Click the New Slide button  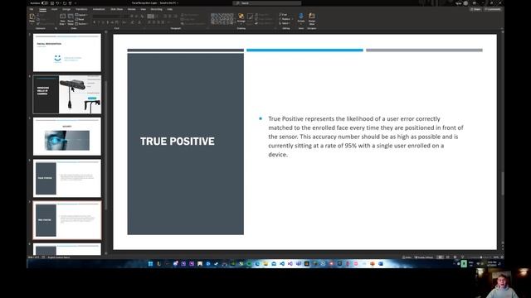[x=63, y=19]
